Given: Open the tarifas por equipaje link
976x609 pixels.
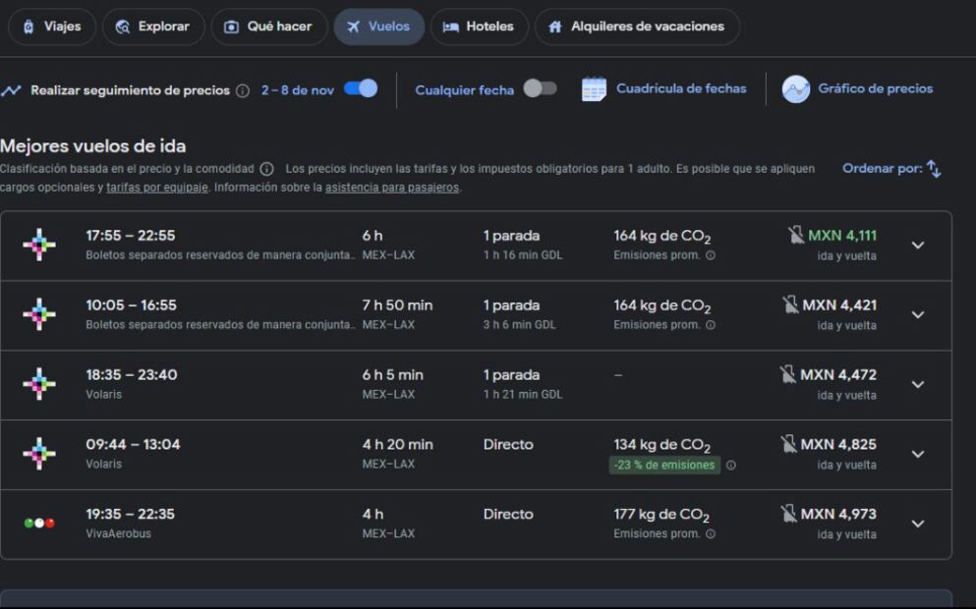Looking at the screenshot, I should [x=157, y=188].
